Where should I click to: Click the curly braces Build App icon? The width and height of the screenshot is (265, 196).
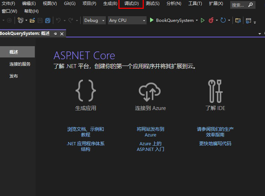click(86, 91)
